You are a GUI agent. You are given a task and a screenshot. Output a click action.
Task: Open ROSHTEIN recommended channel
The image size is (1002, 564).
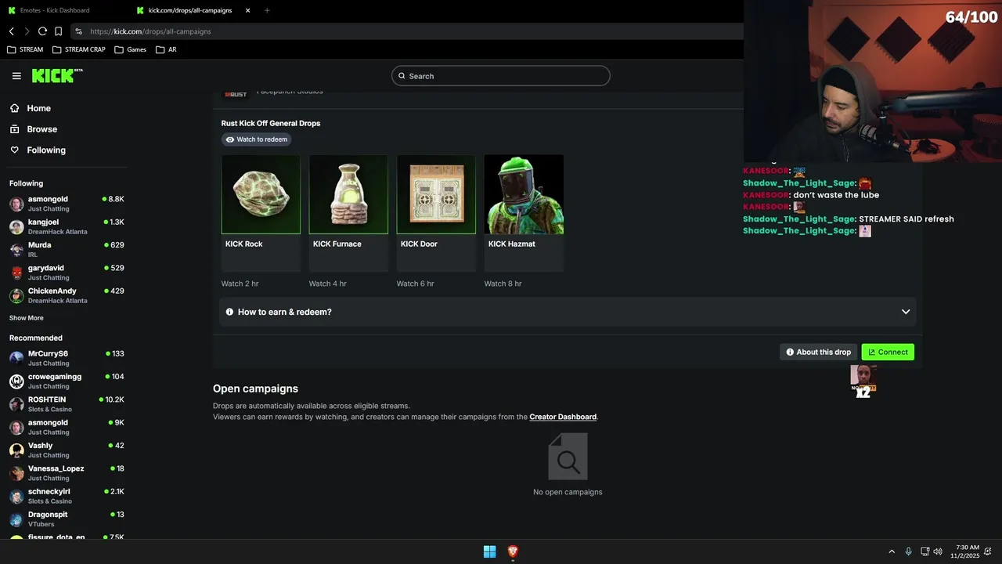(x=67, y=404)
